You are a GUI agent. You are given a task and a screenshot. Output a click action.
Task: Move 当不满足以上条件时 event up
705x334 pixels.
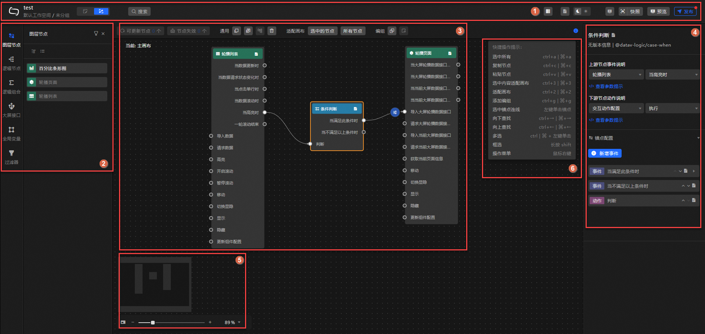click(683, 186)
